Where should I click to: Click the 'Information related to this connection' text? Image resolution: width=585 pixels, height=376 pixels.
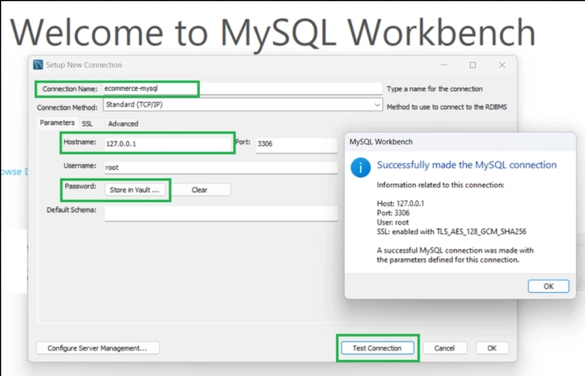click(x=440, y=185)
